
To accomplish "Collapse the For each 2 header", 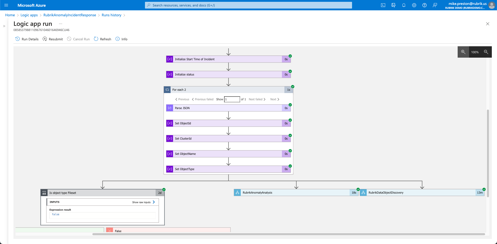I will click(228, 90).
